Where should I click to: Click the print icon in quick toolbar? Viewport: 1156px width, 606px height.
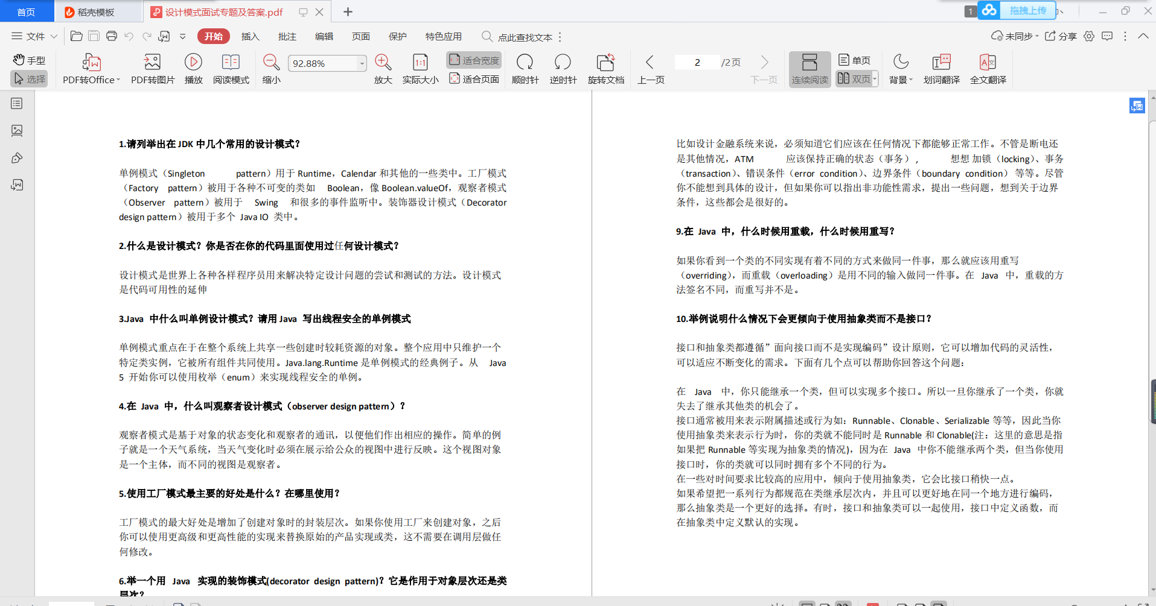[111, 36]
